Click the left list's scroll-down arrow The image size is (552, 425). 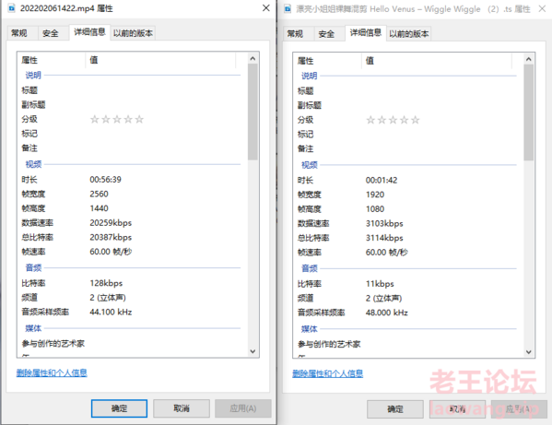coord(253,351)
